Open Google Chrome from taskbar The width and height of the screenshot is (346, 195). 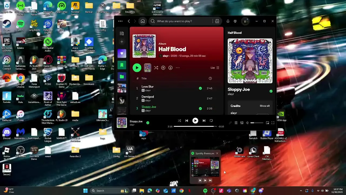[181, 191]
